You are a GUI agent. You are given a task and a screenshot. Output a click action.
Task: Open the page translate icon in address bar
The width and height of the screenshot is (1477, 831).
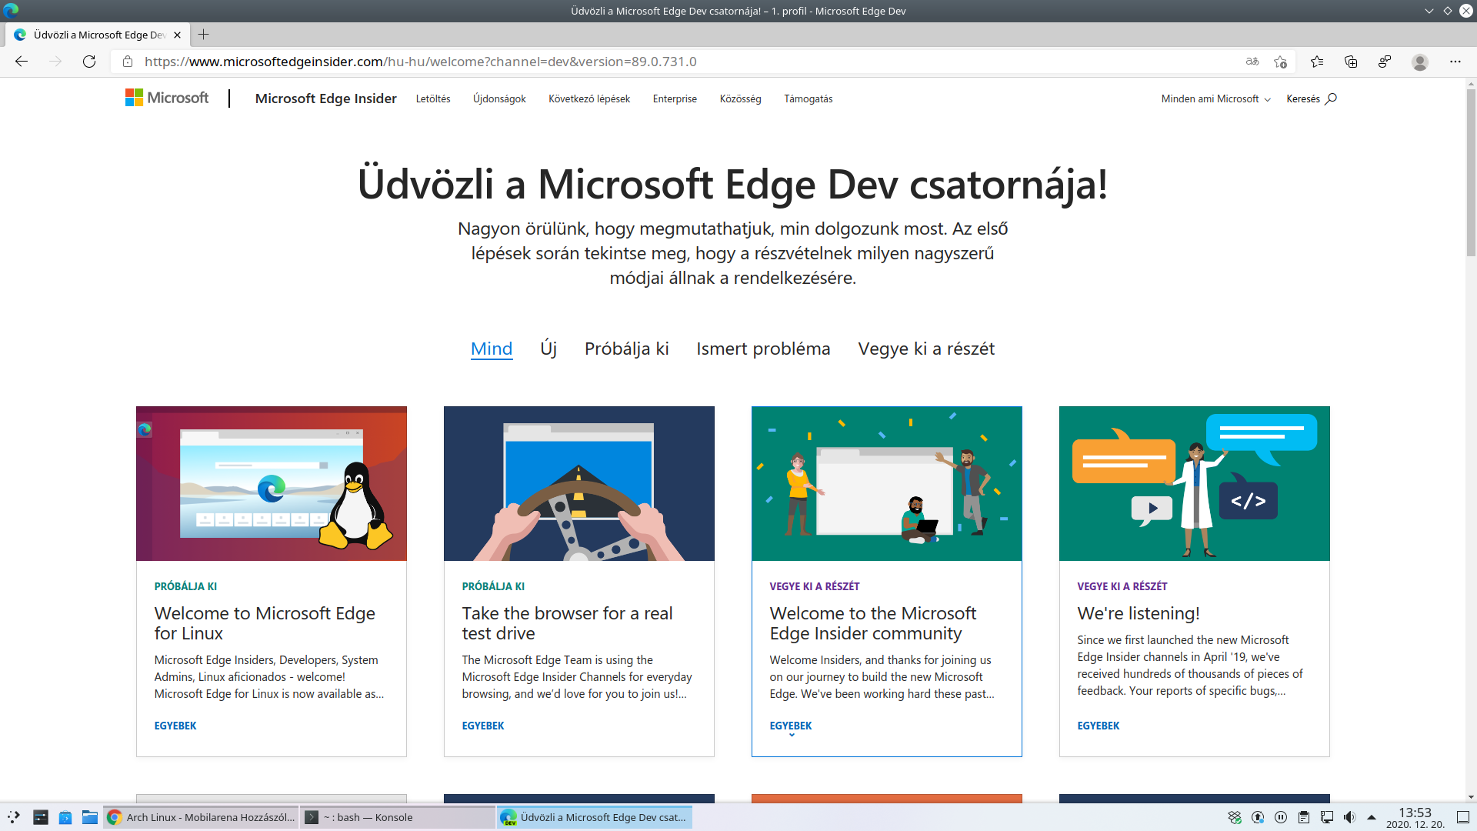click(x=1252, y=62)
